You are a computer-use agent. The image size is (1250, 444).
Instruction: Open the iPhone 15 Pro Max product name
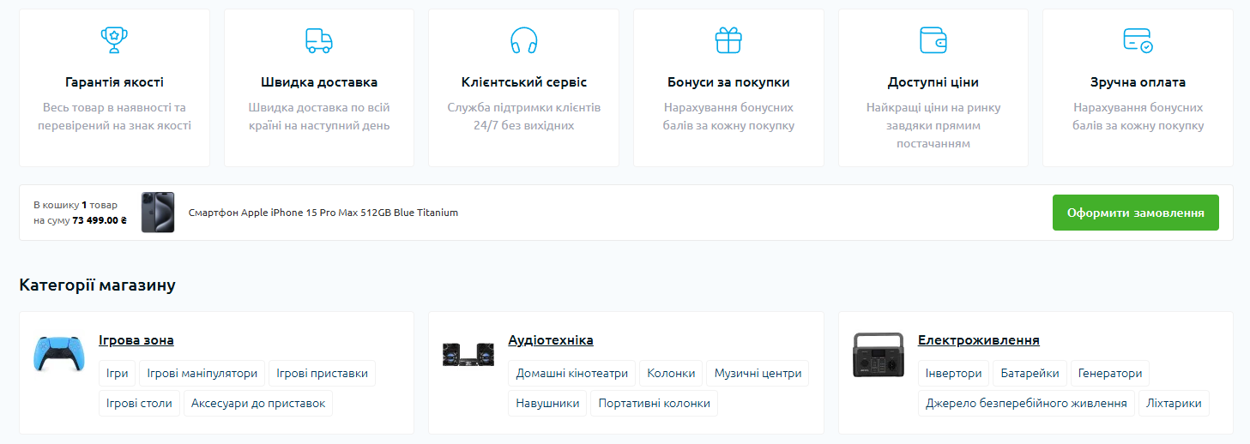(323, 213)
